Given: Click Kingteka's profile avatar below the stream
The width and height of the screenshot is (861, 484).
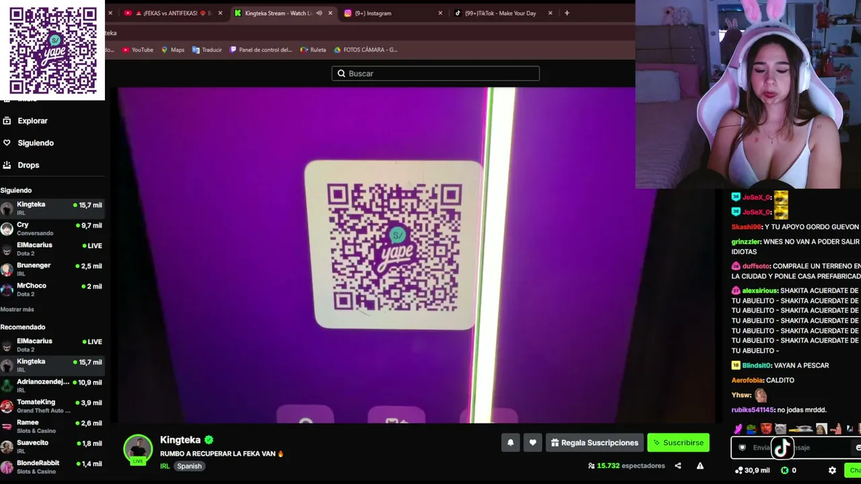Looking at the screenshot, I should (x=138, y=449).
